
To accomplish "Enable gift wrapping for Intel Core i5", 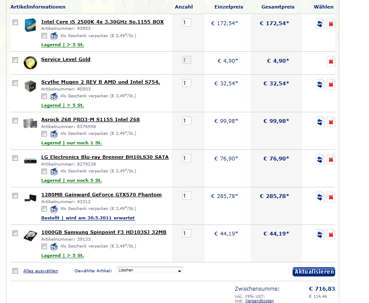I will (44, 36).
